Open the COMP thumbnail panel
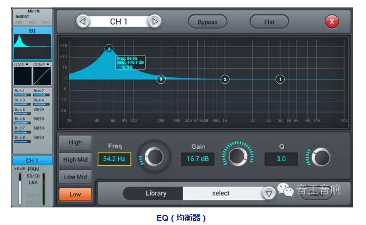The height and width of the screenshot is (225, 366). pyautogui.click(x=42, y=75)
